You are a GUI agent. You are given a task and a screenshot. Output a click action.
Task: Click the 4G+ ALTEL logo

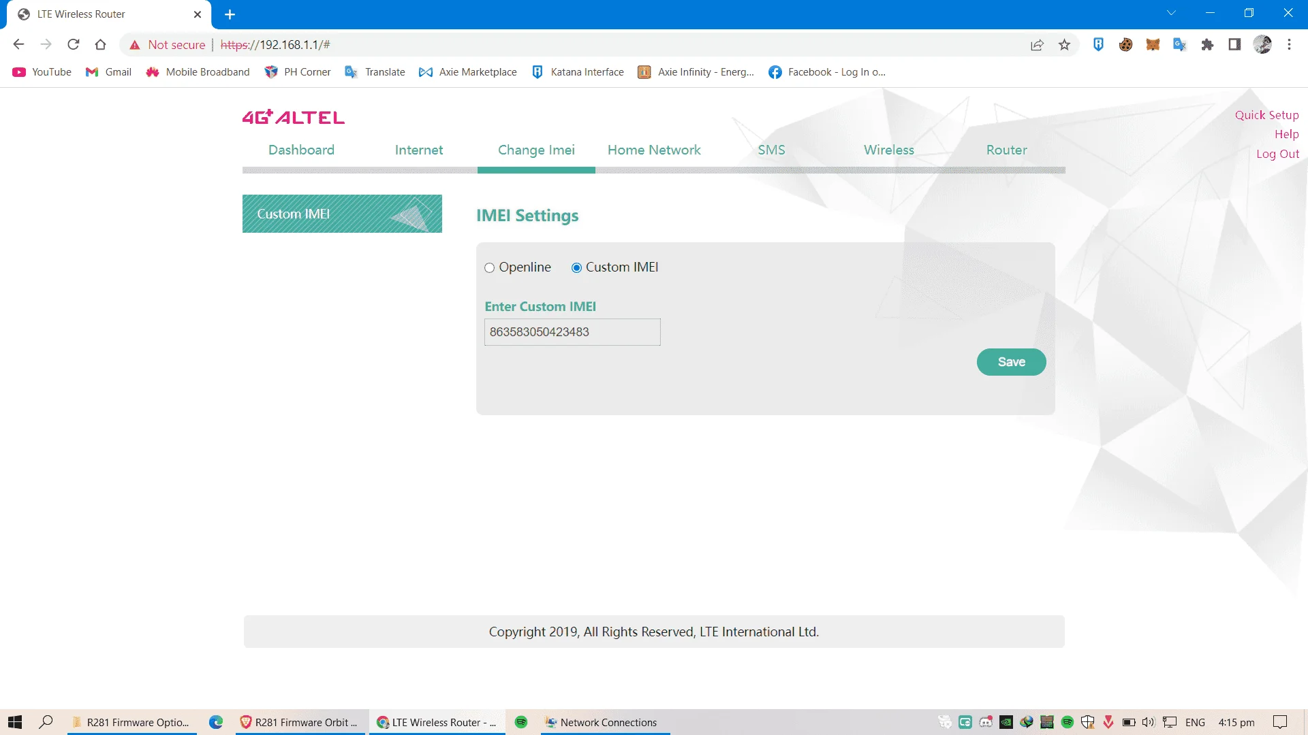coord(294,117)
